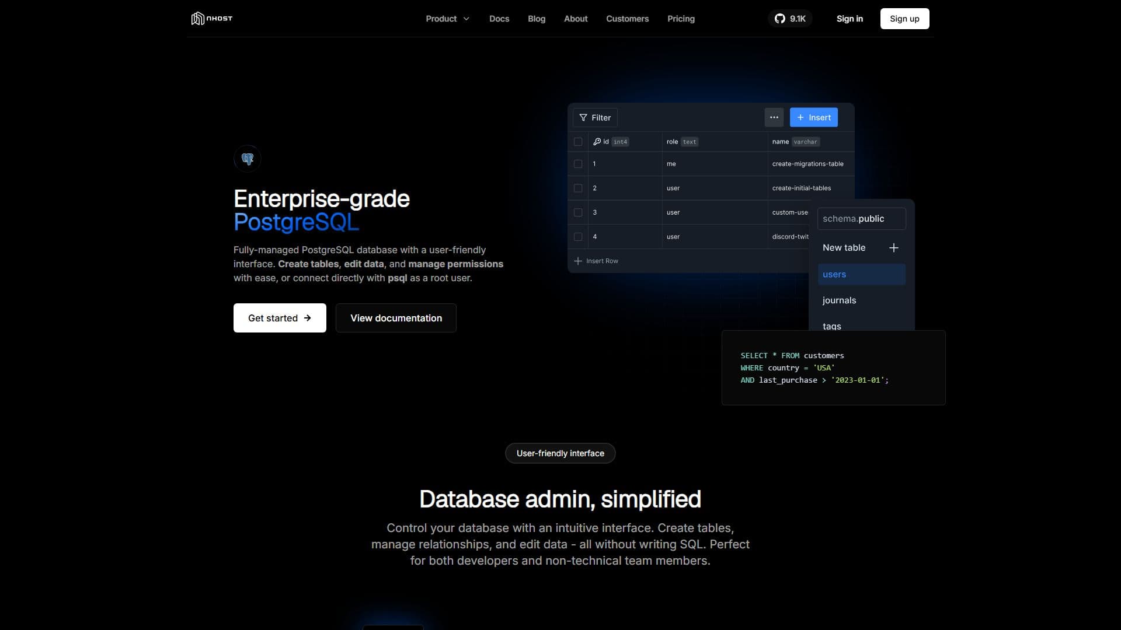This screenshot has height=630, width=1121.
Task: Click the User-friendly interface pill
Action: pos(560,453)
